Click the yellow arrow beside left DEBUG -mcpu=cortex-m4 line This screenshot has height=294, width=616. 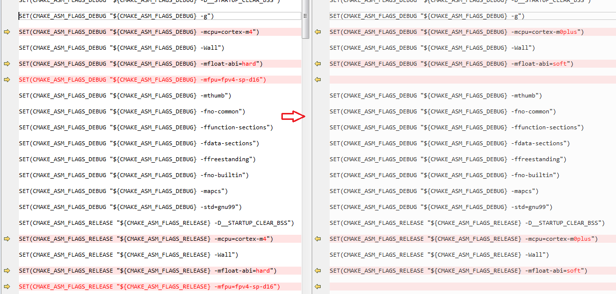click(x=7, y=32)
